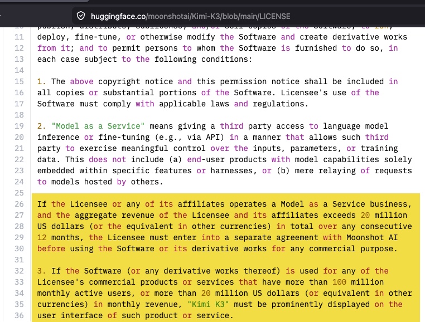Select line number 15
This screenshot has width=425, height=322.
coord(19,81)
